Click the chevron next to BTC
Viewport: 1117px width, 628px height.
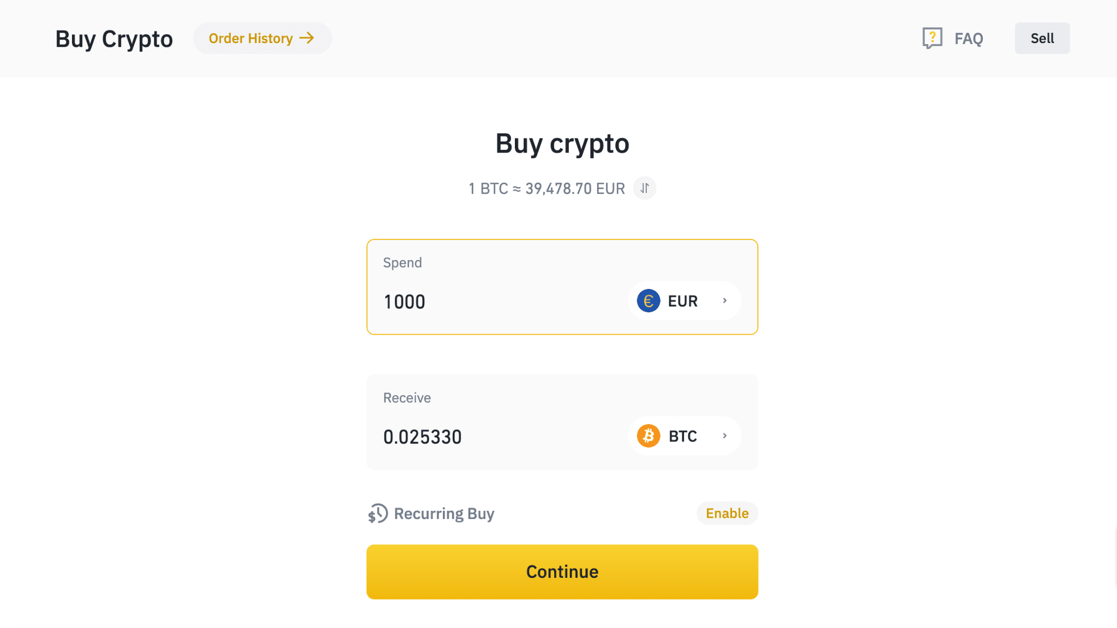[723, 436]
